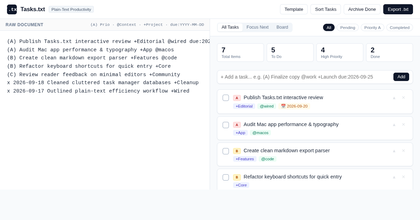Click the +Editorial project tag
This screenshot has width=420, height=220.
coord(244,106)
